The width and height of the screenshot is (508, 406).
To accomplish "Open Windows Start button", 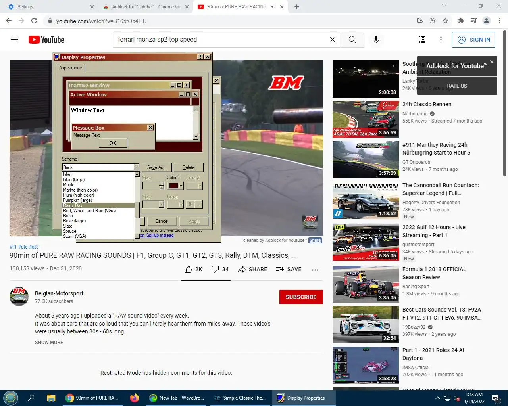I will click(11, 398).
